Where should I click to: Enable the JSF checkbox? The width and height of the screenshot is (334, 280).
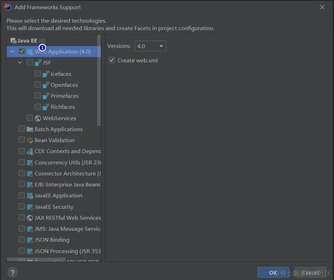coord(30,62)
